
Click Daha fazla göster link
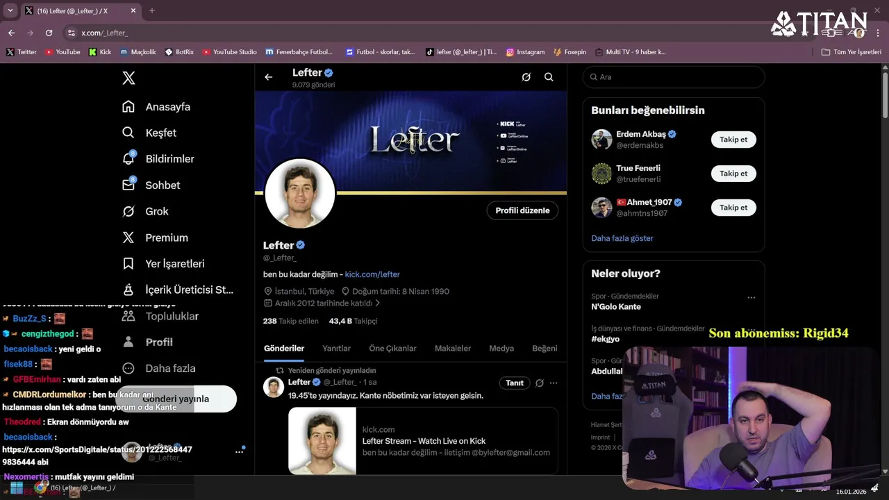pos(622,238)
